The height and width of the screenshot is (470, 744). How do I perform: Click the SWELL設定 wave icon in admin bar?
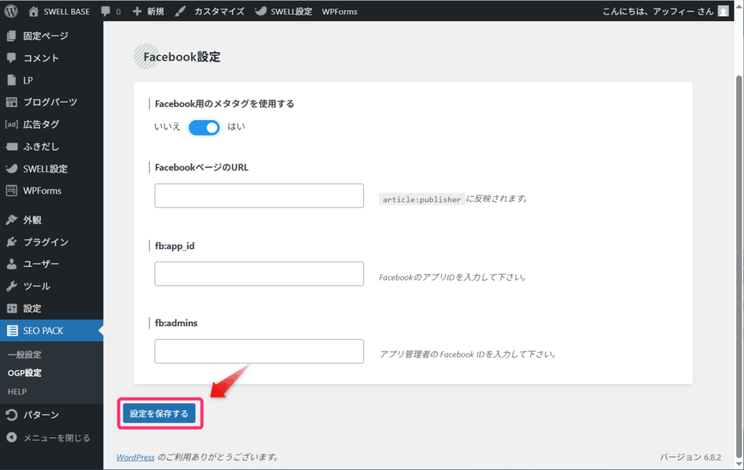click(x=261, y=11)
